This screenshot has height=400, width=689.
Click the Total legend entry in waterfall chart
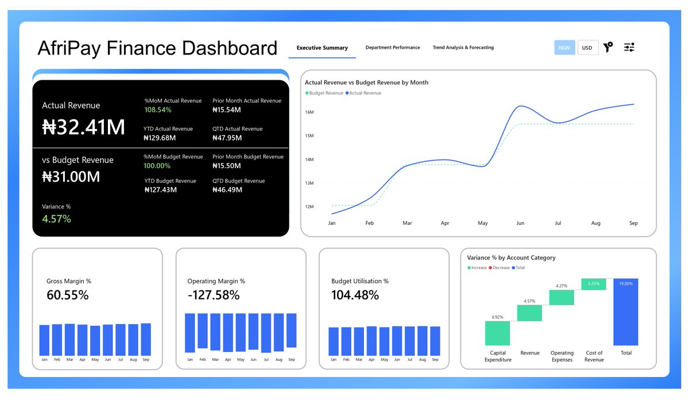tap(518, 268)
